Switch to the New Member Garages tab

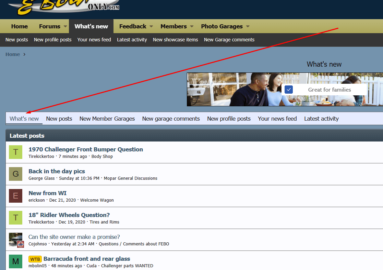[107, 119]
